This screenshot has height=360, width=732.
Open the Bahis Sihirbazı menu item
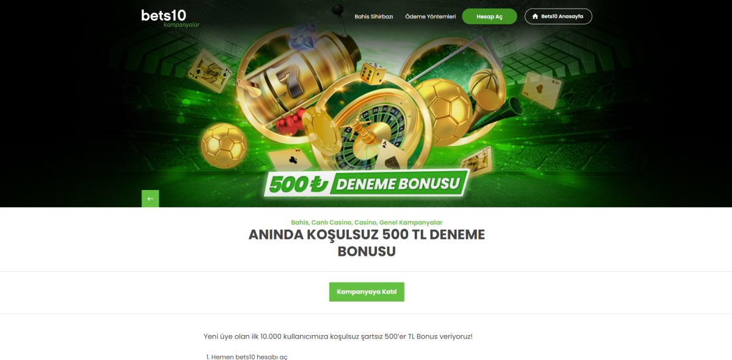(374, 16)
